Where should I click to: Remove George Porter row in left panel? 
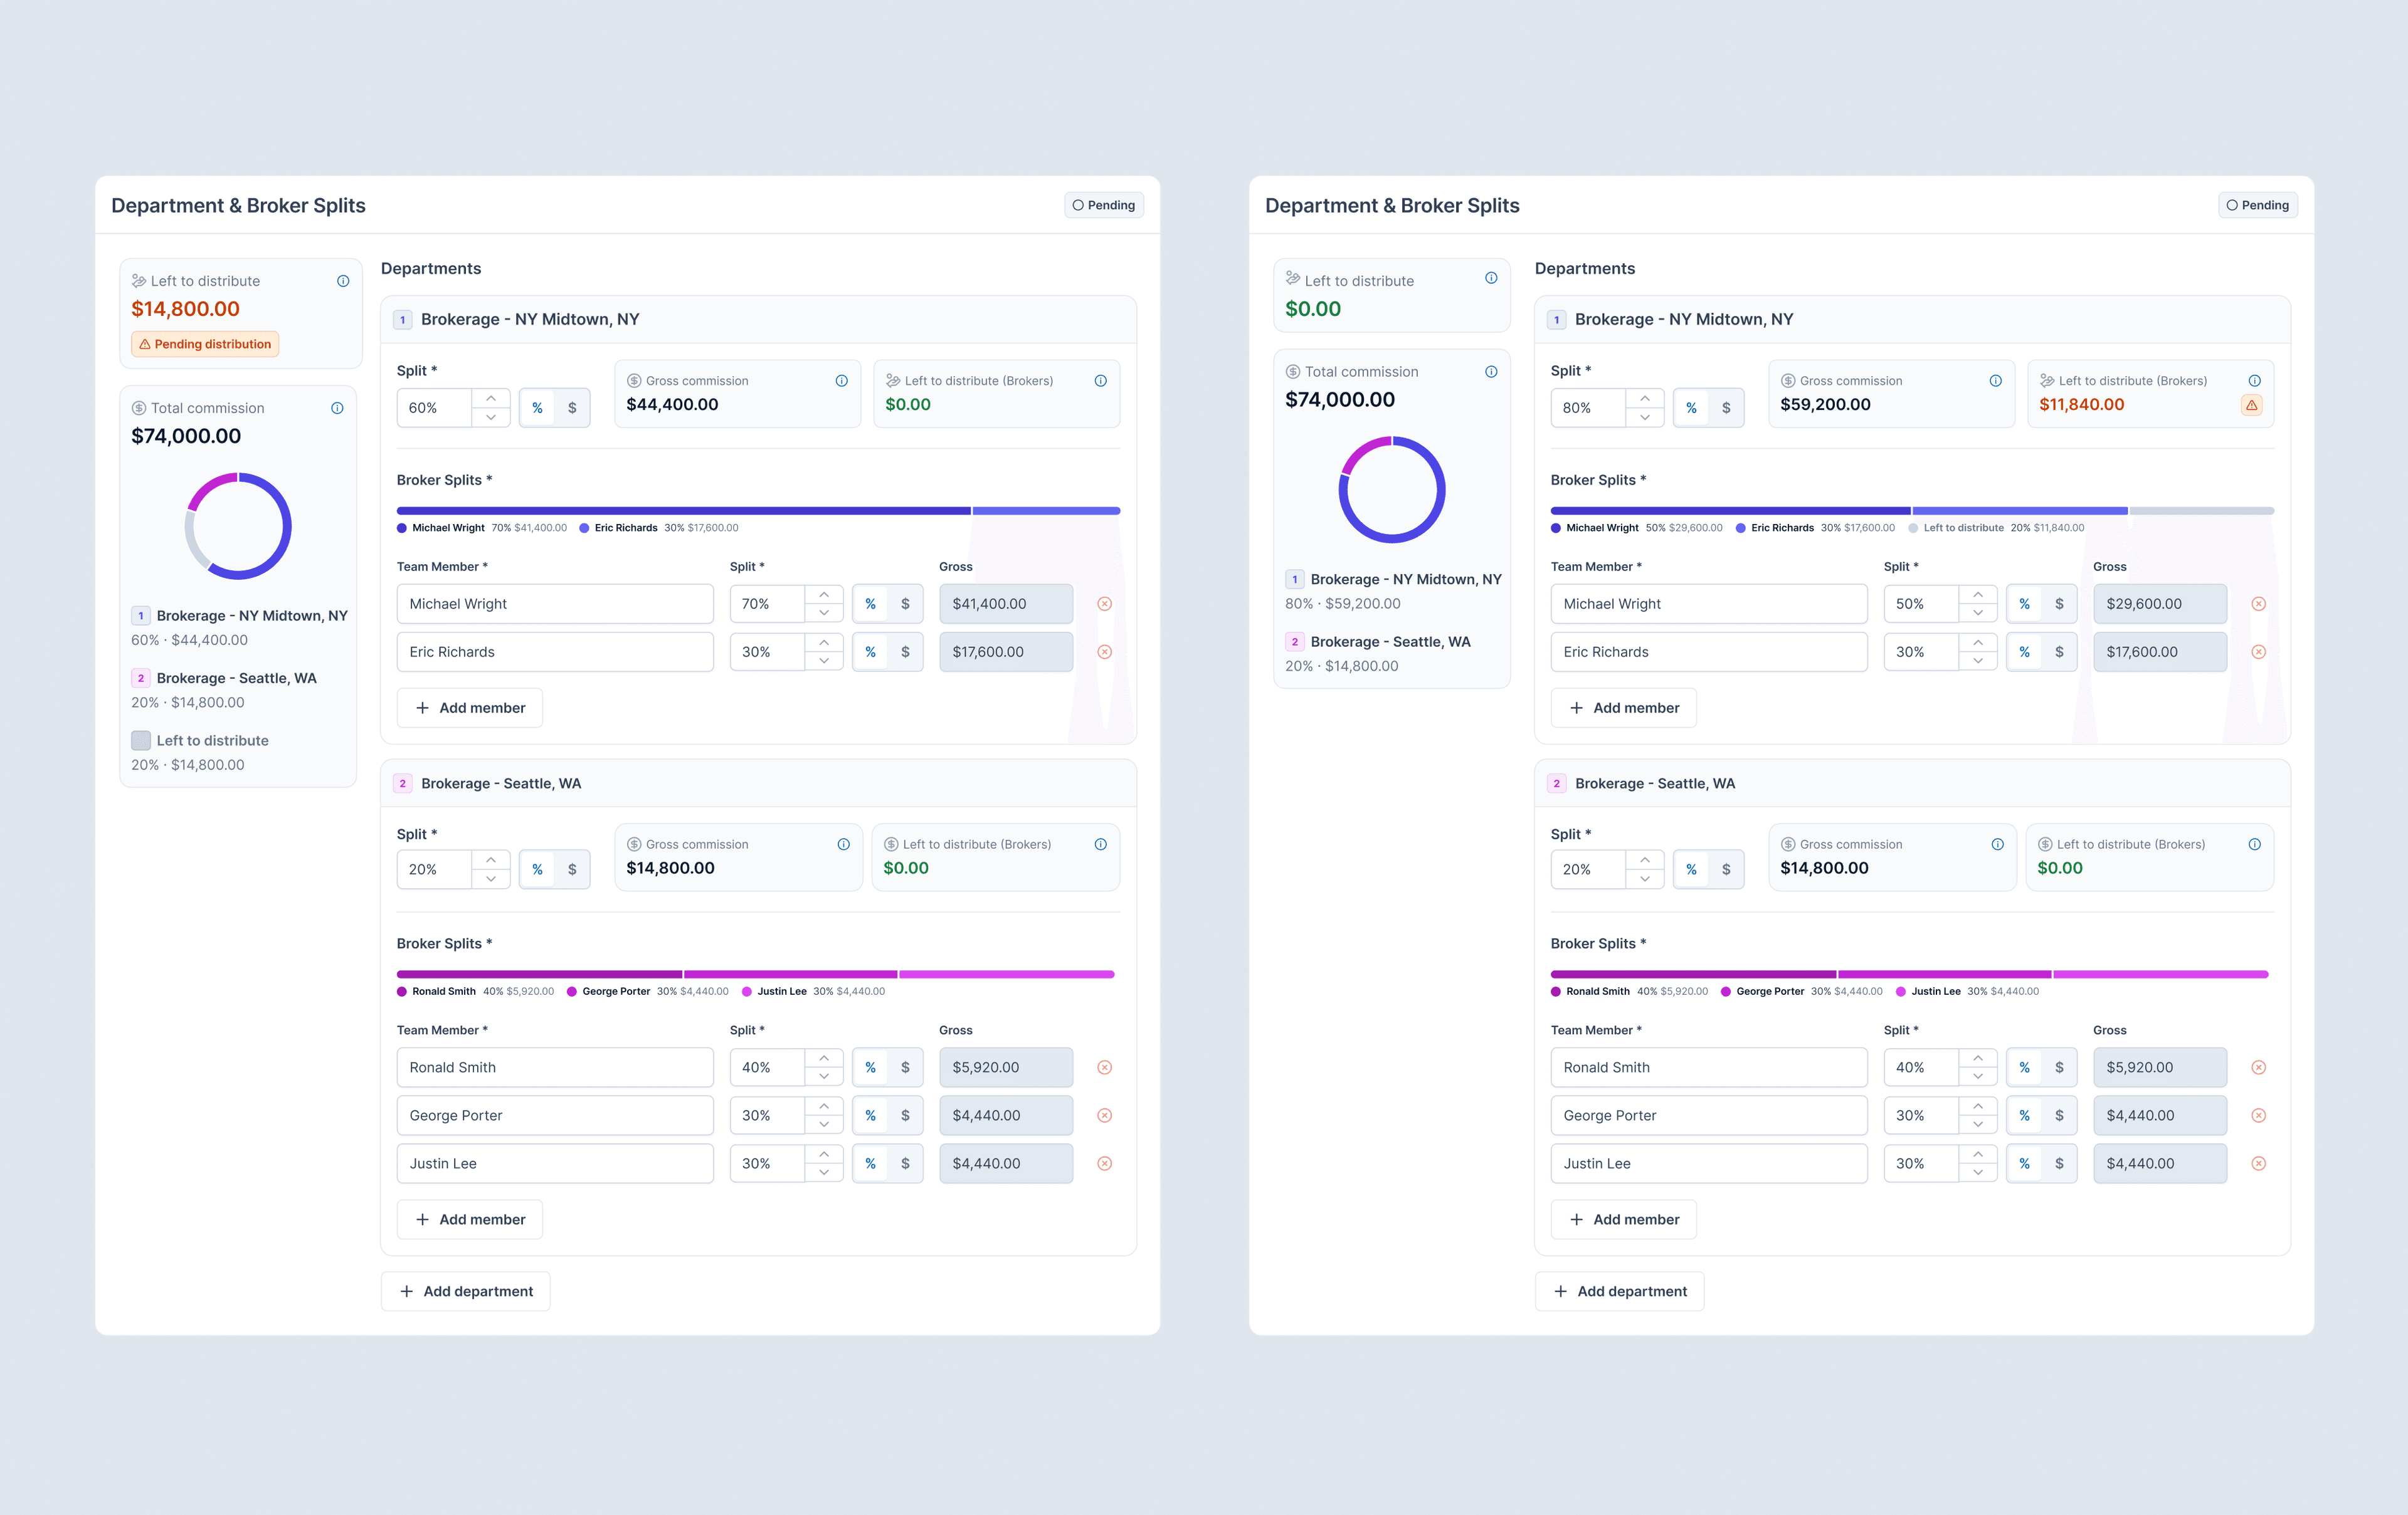point(1104,1115)
